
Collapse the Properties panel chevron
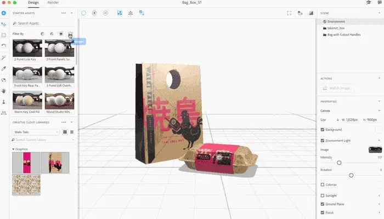(379, 101)
